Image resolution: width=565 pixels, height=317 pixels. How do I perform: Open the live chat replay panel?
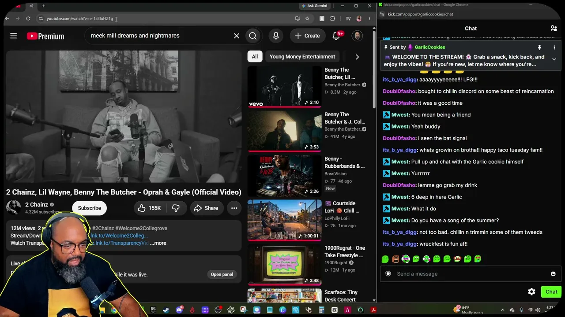click(222, 274)
